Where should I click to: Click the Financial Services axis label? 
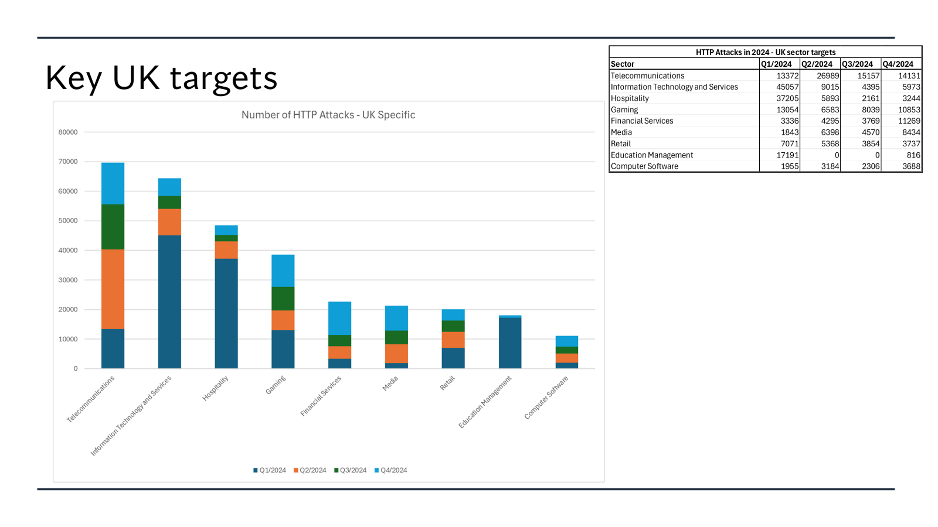point(321,396)
